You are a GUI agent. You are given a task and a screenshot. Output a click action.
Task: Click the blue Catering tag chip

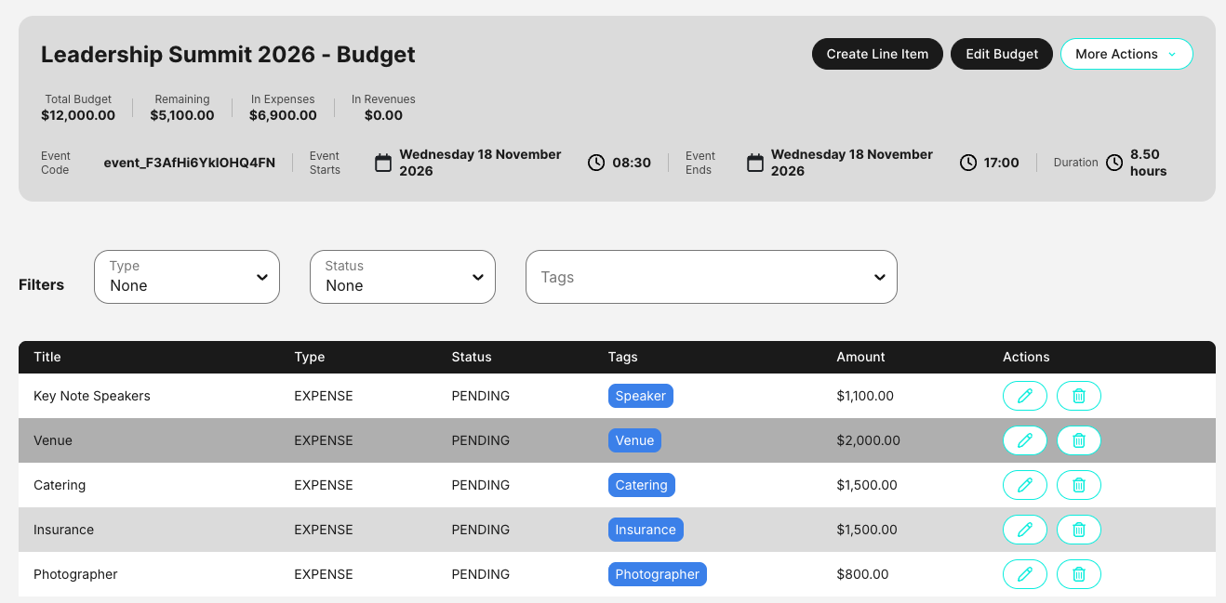(x=641, y=485)
